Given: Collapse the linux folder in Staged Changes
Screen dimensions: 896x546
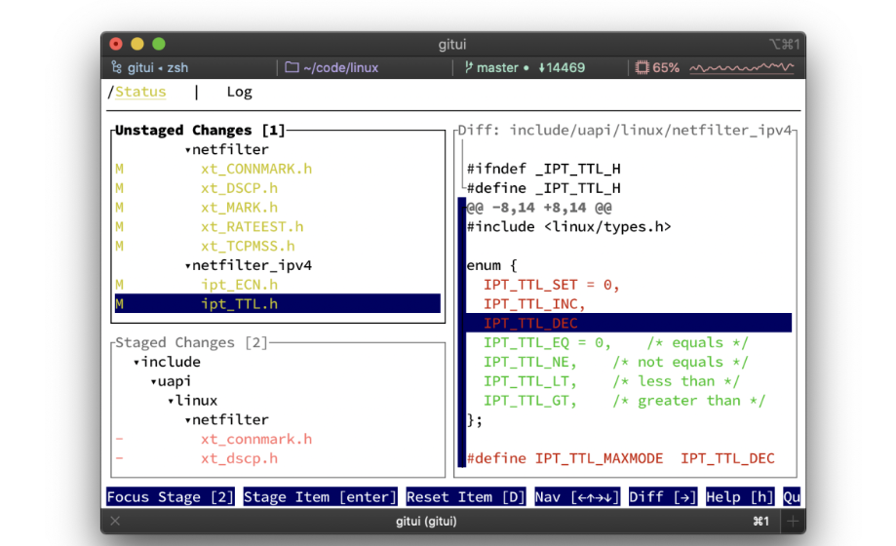Looking at the screenshot, I should click(x=171, y=402).
